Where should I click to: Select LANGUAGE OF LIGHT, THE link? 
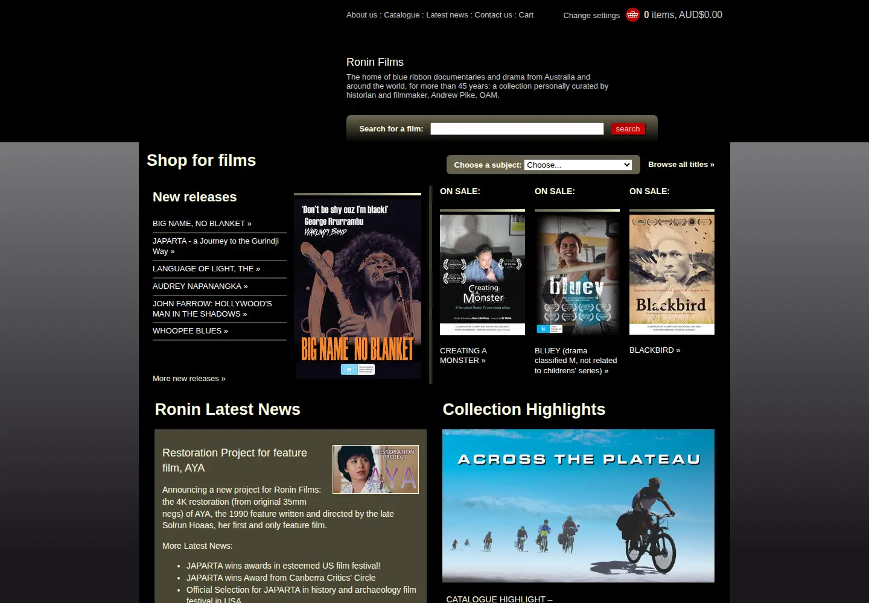(206, 269)
